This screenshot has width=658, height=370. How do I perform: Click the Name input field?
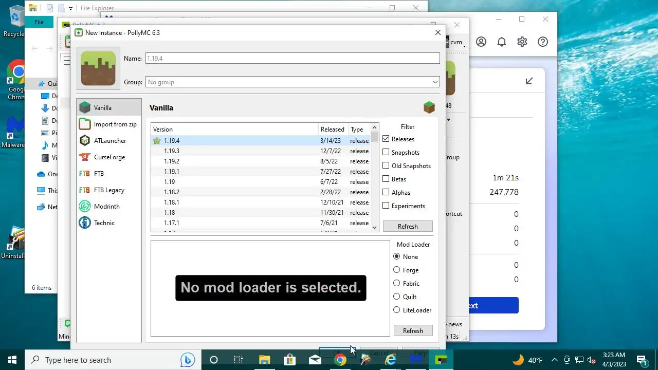tap(293, 58)
